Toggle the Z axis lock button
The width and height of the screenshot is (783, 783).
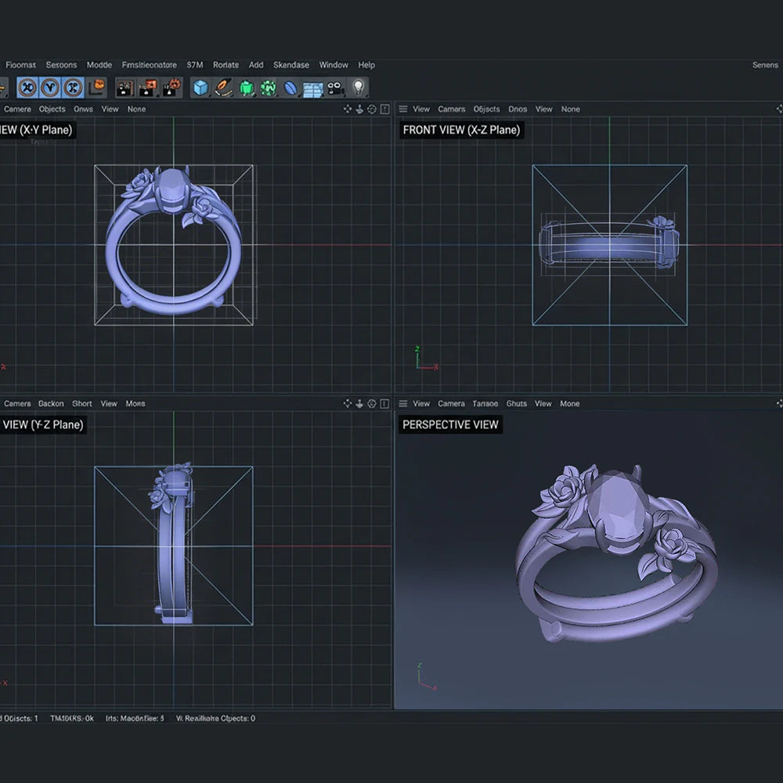tap(73, 88)
